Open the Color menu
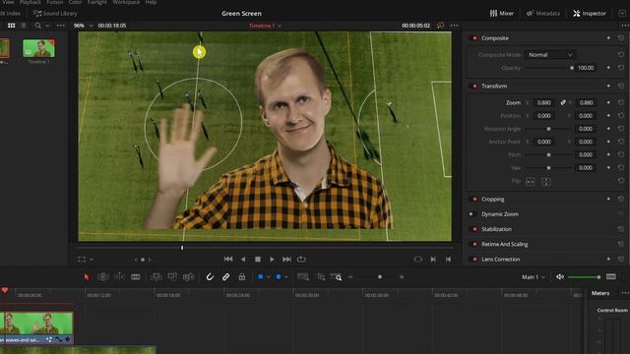Image resolution: width=630 pixels, height=354 pixels. 75,2
